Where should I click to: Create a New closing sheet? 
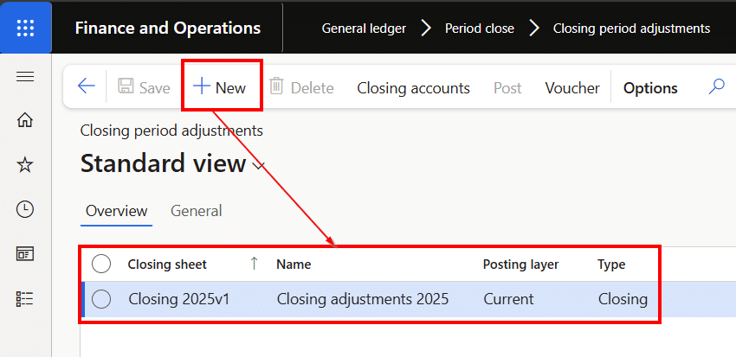[x=220, y=87]
